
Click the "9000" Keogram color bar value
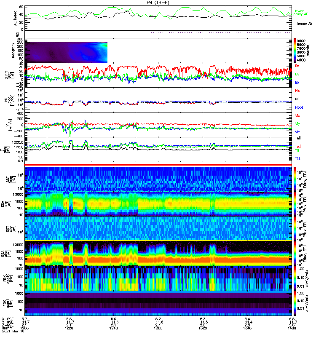tap(301, 41)
